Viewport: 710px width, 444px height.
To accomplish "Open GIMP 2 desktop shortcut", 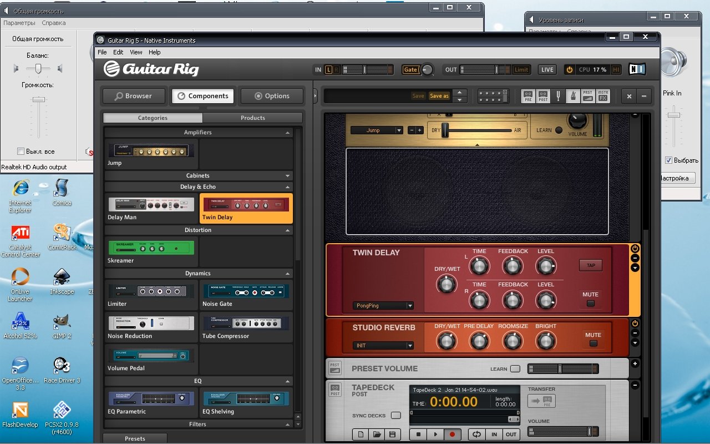I will 62,326.
